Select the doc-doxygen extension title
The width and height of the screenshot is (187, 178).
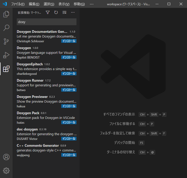(27, 129)
